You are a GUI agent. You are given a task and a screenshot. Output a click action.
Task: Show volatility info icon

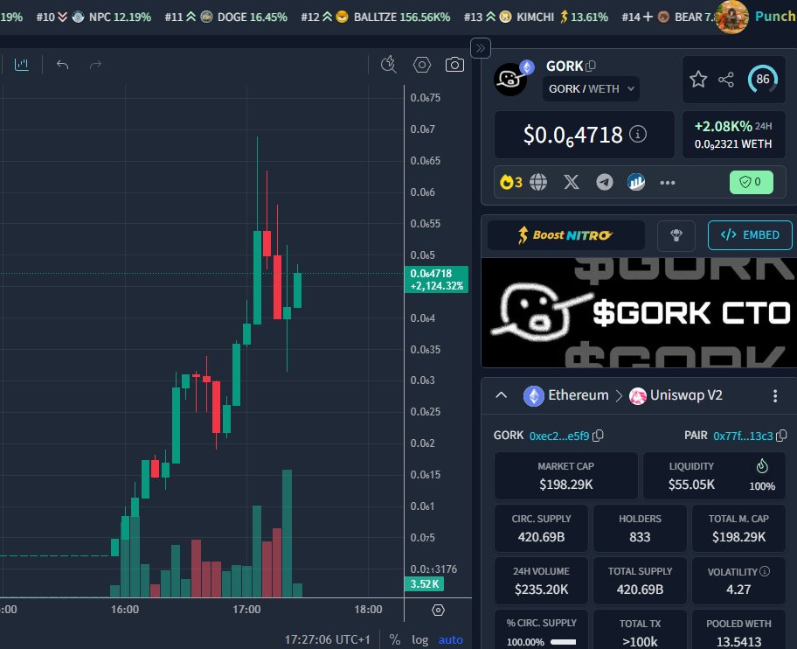click(x=765, y=571)
